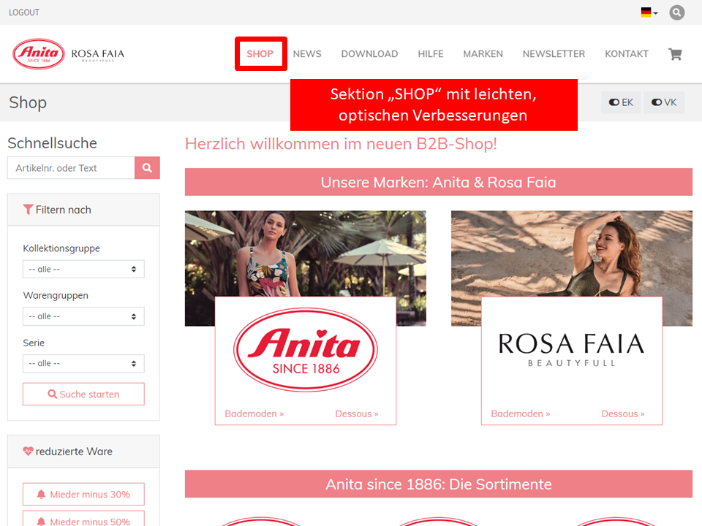This screenshot has width=702, height=526.
Task: Click the large Rosa Faia Beautyfull logo
Action: (x=571, y=349)
